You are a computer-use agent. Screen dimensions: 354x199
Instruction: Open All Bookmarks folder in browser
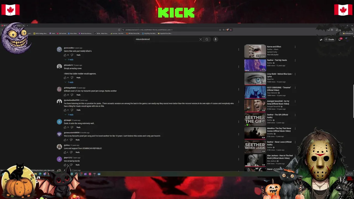[348, 33]
